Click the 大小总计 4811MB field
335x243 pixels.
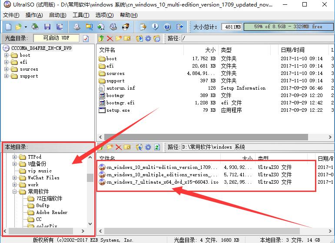(232, 27)
